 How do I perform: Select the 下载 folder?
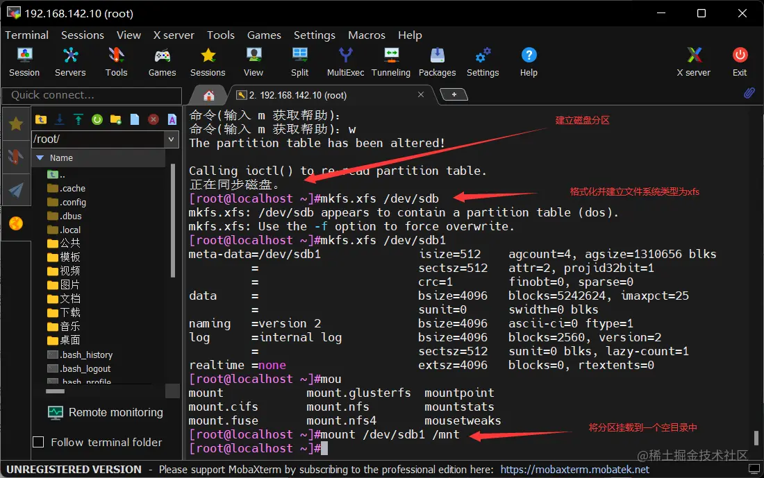tap(64, 312)
